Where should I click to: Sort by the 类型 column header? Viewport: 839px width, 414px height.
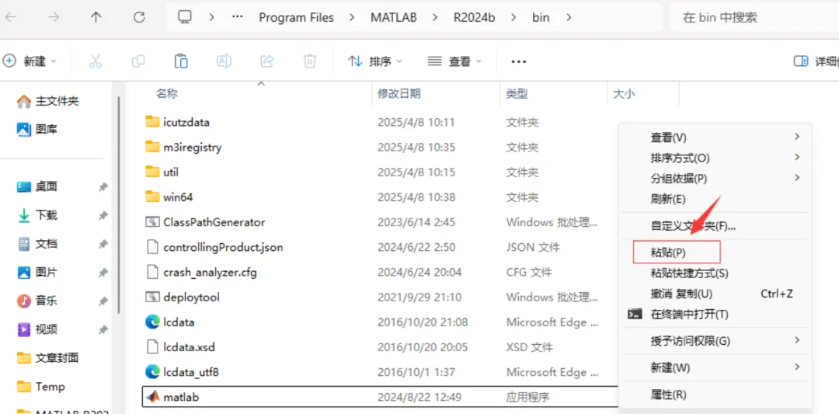coord(517,94)
